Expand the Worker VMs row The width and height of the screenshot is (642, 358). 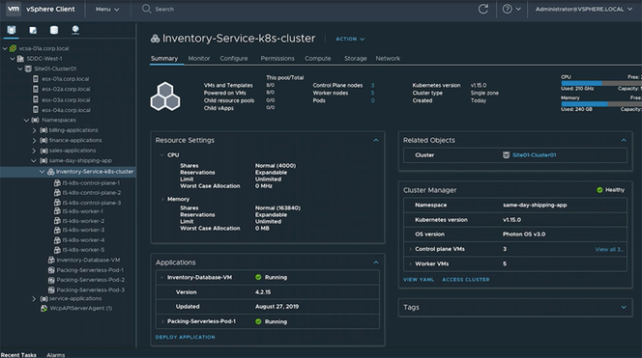(410, 264)
